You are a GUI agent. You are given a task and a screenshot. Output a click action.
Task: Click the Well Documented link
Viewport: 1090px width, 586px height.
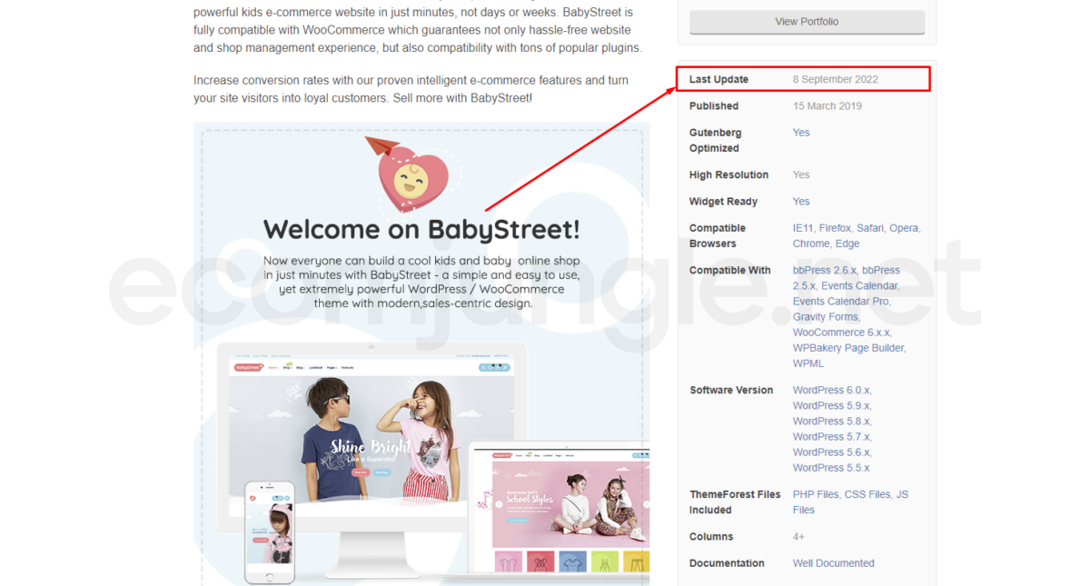(833, 563)
